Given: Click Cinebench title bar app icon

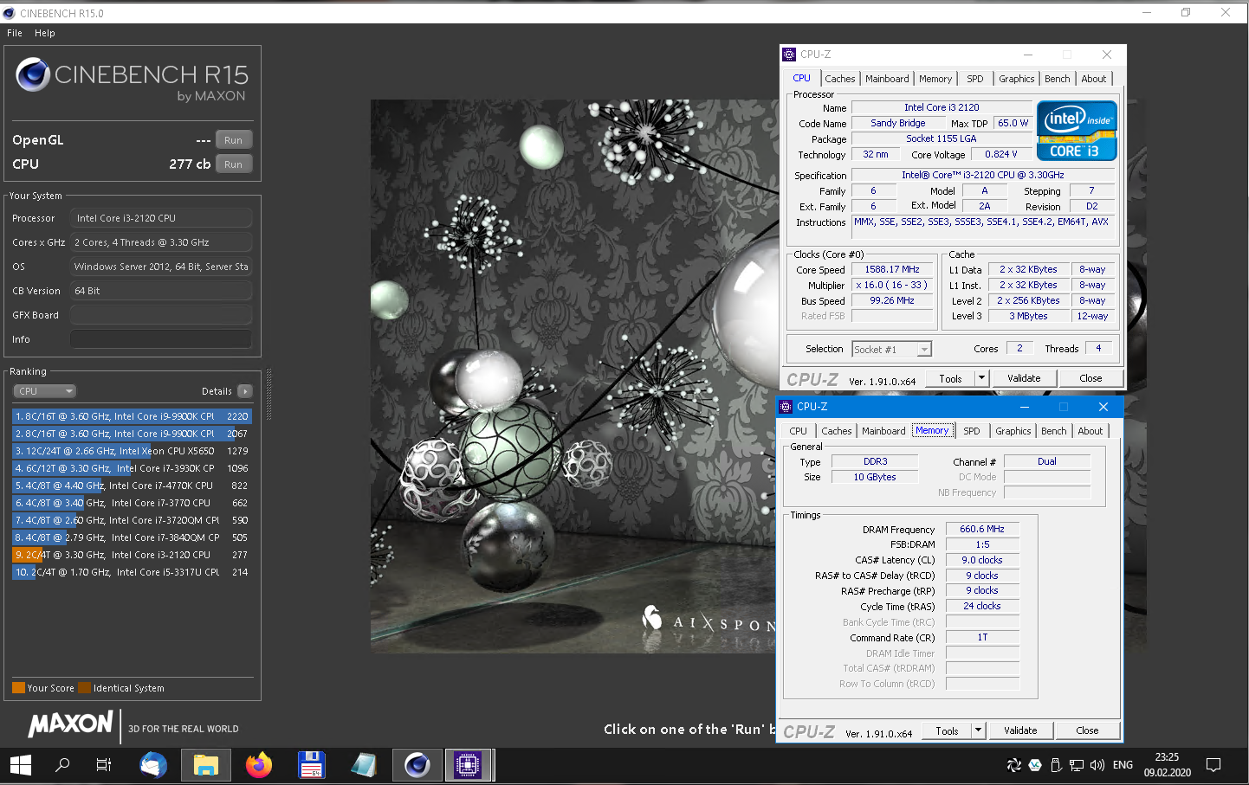Looking at the screenshot, I should [x=10, y=13].
